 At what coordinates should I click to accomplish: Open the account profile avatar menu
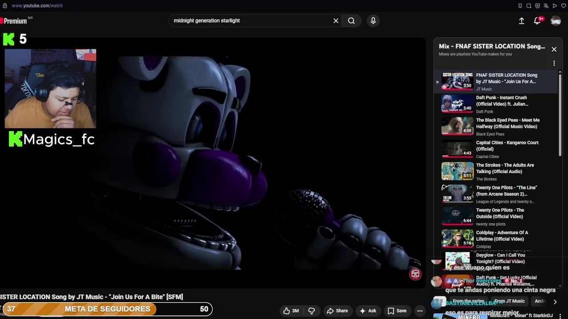[556, 21]
